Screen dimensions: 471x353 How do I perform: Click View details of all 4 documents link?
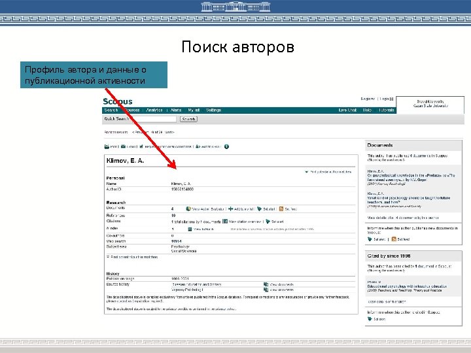(x=403, y=218)
